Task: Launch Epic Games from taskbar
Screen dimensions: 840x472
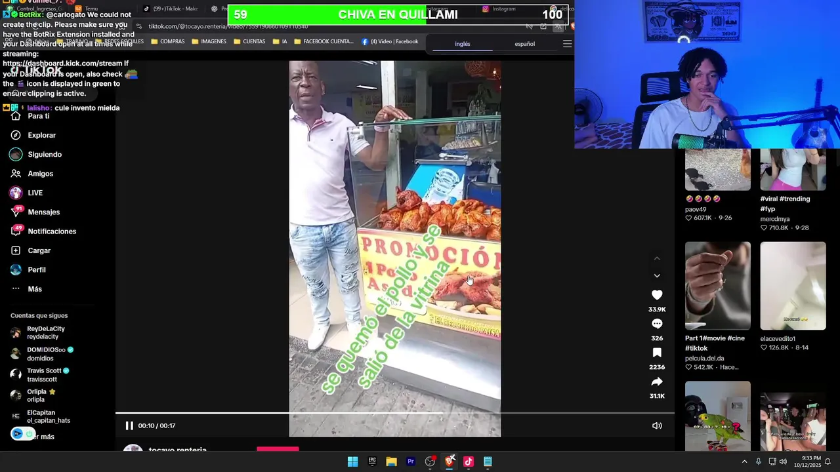Action: click(372, 462)
